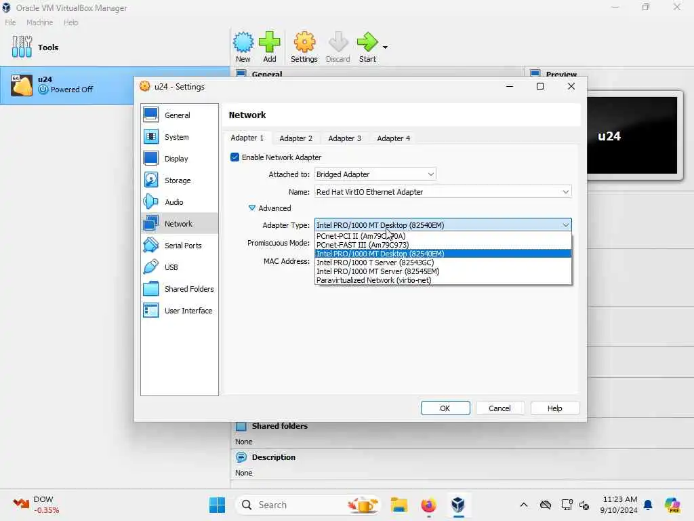Collapse the Advanced section triangle

click(252, 208)
